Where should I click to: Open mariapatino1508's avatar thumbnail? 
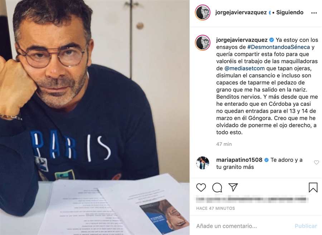pos(203,163)
